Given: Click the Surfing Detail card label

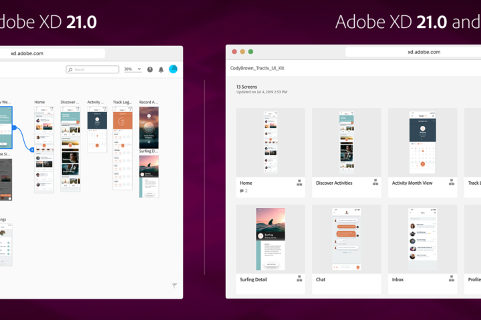Looking at the screenshot, I should (253, 279).
